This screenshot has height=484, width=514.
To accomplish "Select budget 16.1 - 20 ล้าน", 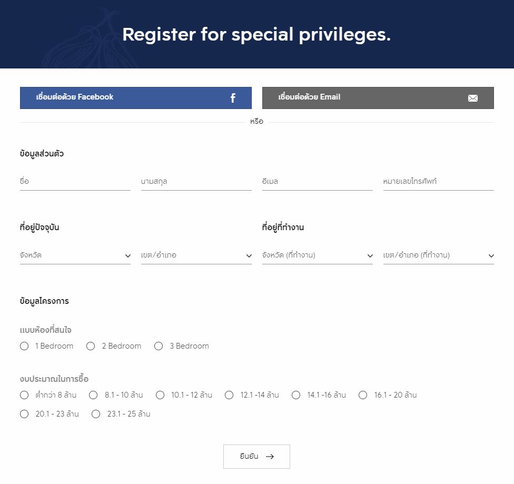I will click(363, 395).
